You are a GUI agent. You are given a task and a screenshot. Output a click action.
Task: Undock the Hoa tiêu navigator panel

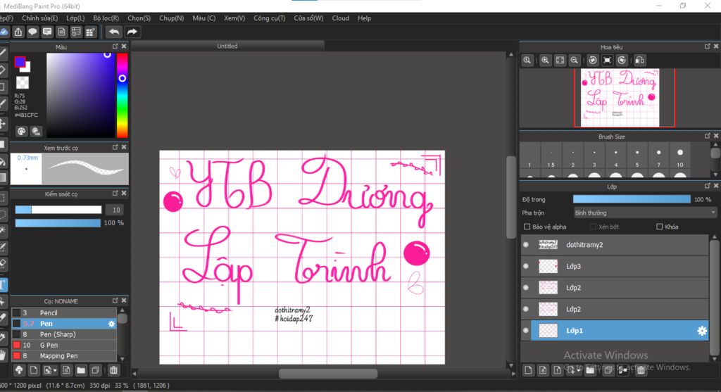click(707, 46)
